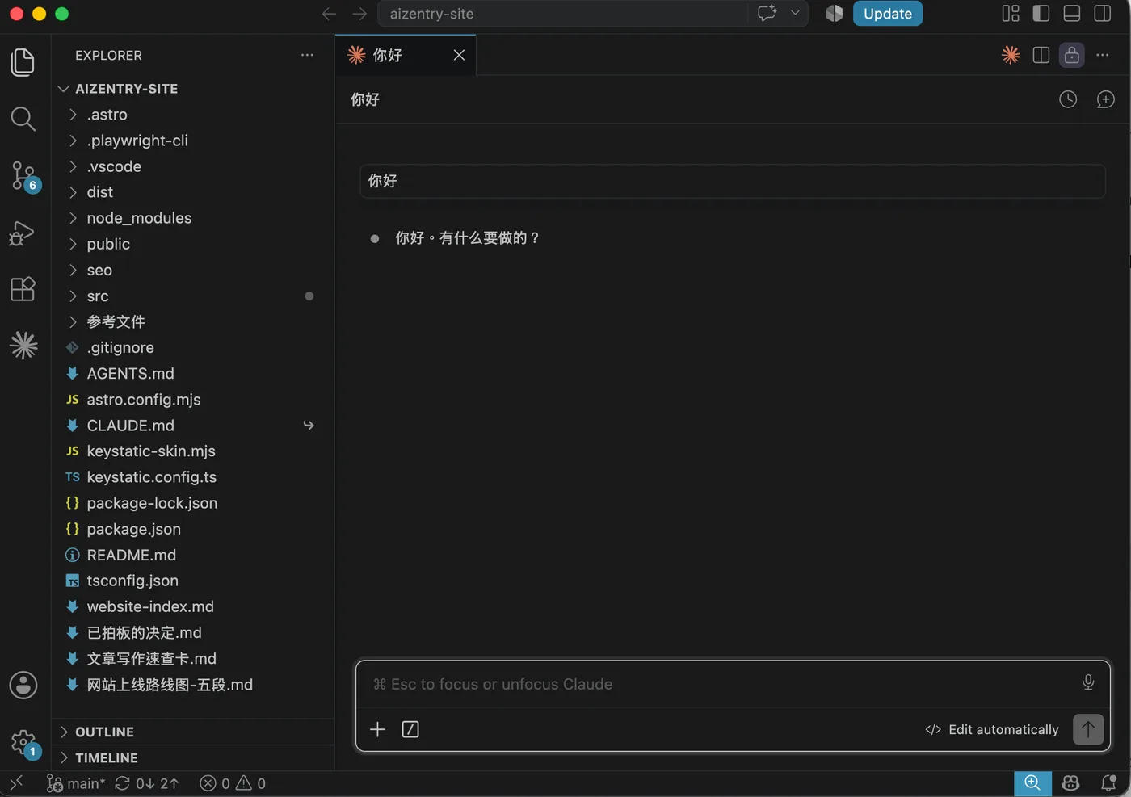The image size is (1131, 797).
Task: Toggle the editor group lock
Action: 1072,55
